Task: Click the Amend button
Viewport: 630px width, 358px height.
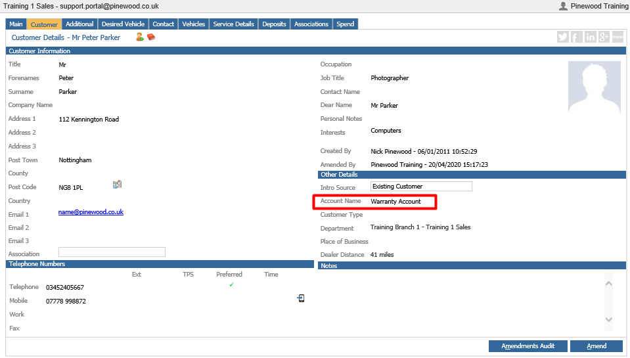Action: click(596, 346)
